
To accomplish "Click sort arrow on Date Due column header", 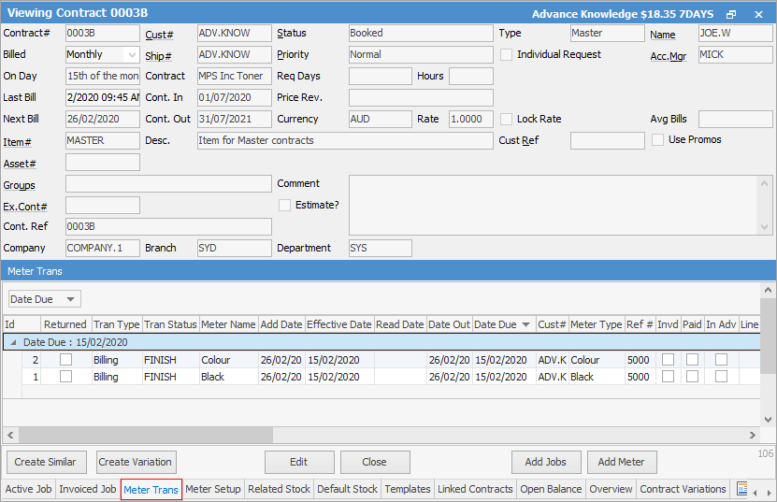I will point(526,325).
